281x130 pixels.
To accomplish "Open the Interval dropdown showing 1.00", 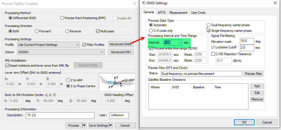I will (173, 42).
